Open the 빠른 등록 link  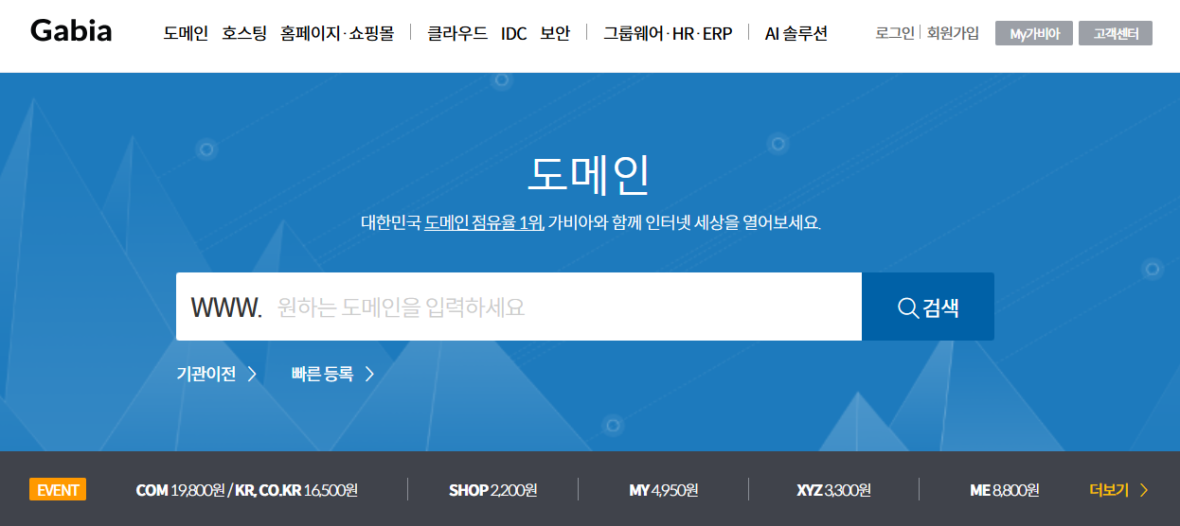click(322, 374)
